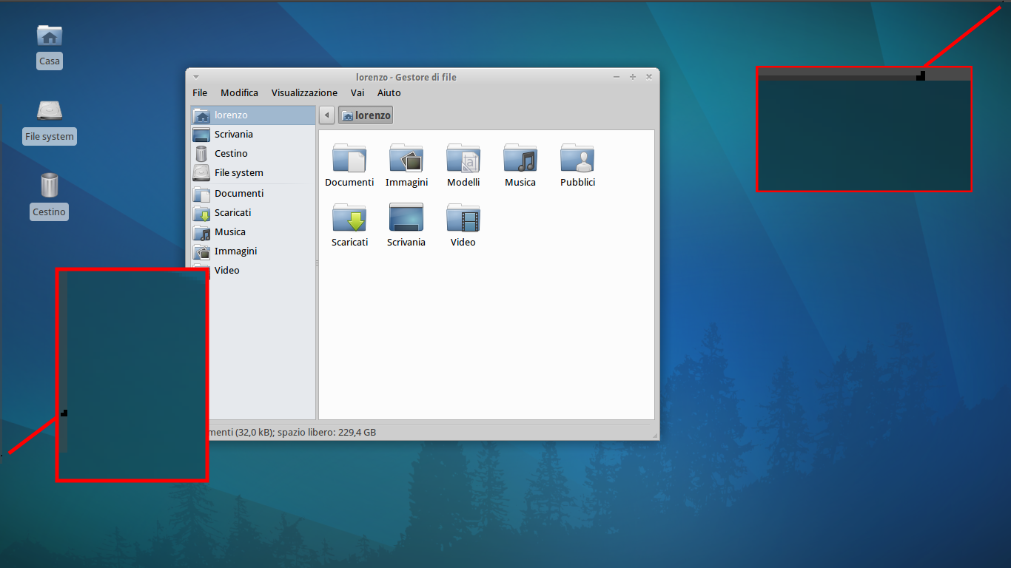Open the Musica folder in file view

[x=520, y=159]
